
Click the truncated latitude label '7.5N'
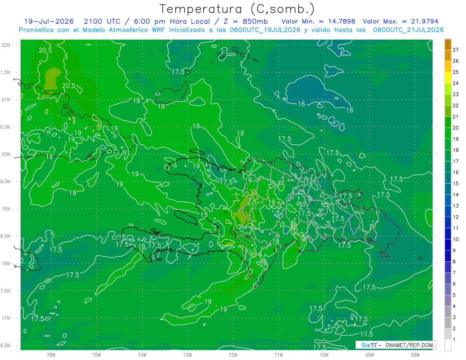[x=6, y=291]
